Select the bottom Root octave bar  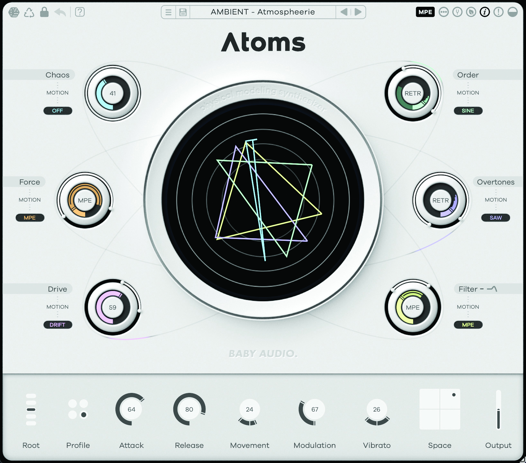coord(31,423)
